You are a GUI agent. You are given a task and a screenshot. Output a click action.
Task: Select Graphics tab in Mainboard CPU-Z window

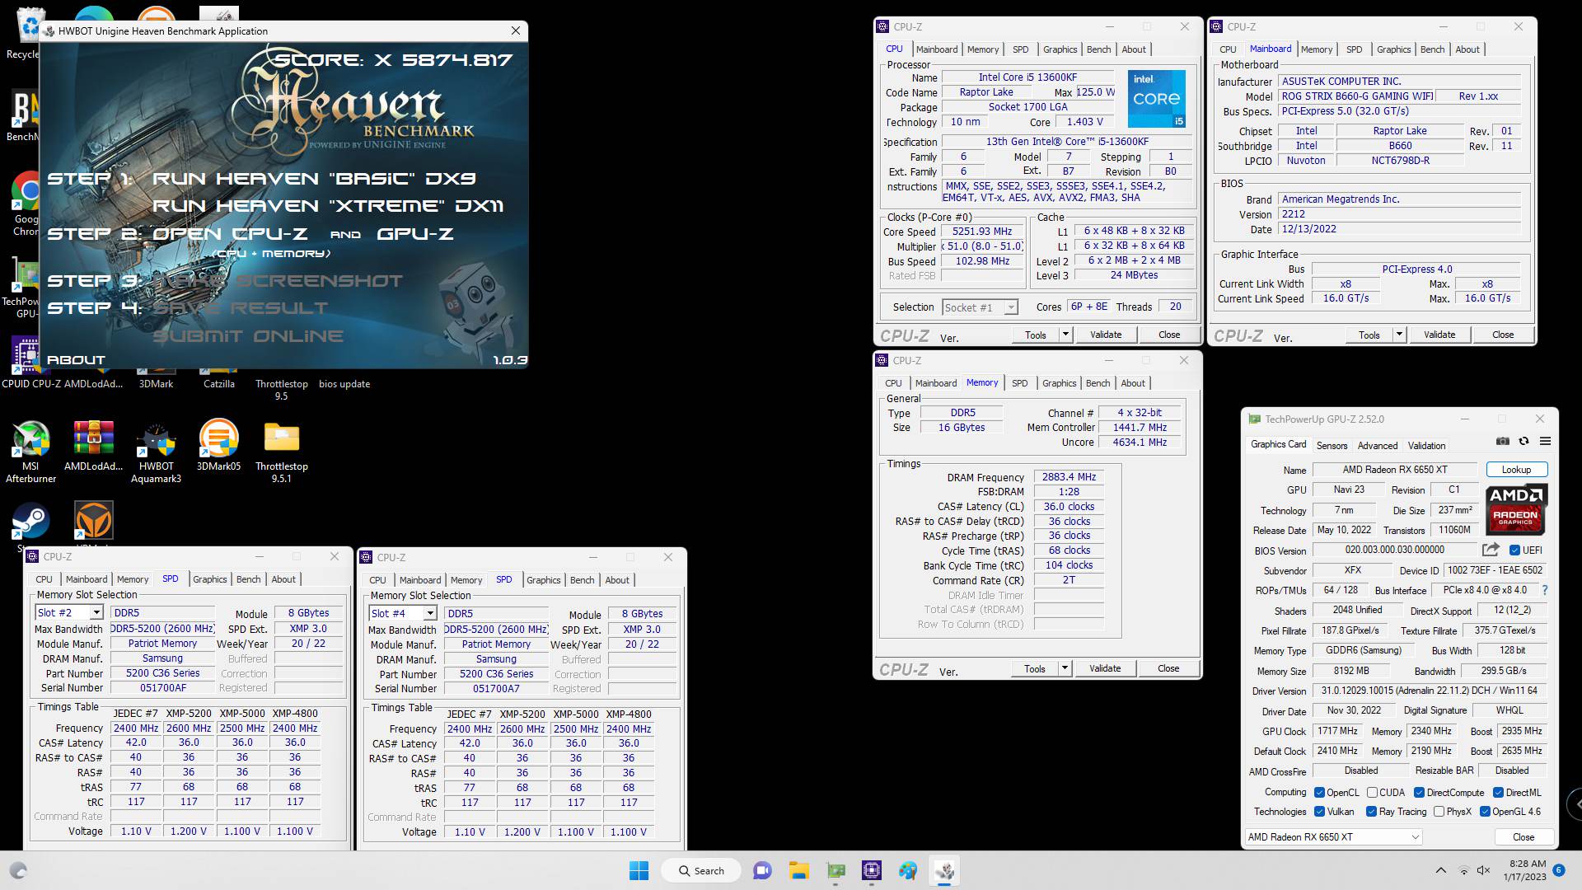[x=1393, y=49]
